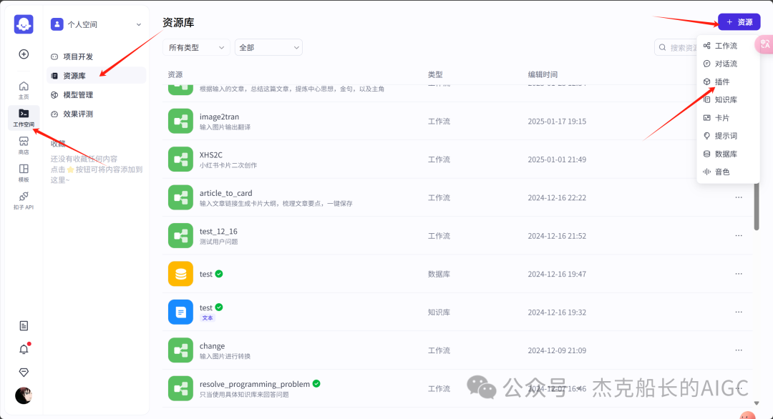
Task: Select 资源库 in the sidebar
Action: (x=96, y=75)
